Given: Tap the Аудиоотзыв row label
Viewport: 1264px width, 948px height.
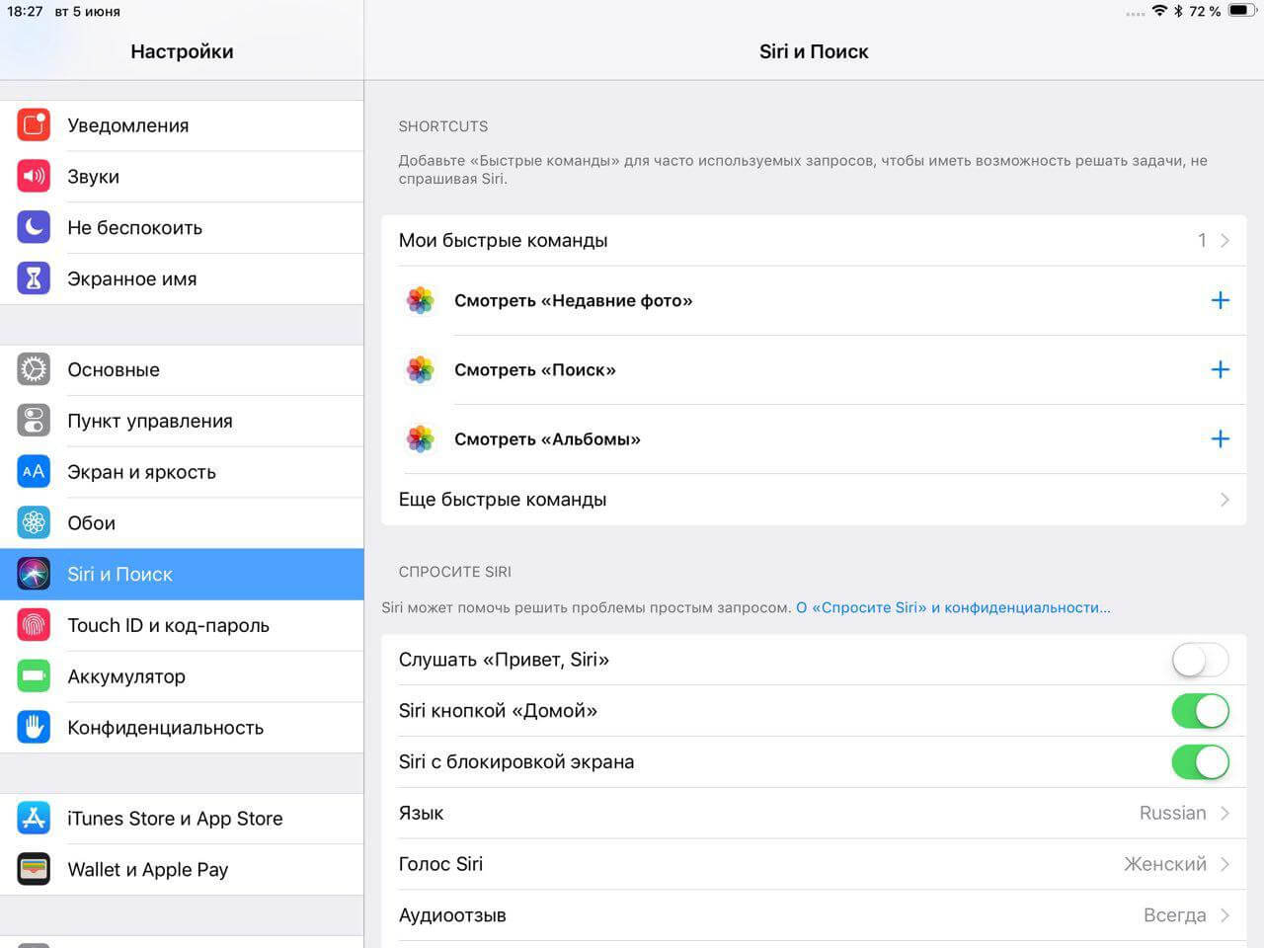Looking at the screenshot, I should (452, 915).
